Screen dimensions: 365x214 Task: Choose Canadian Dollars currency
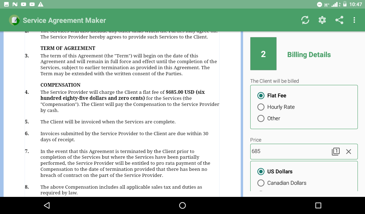[x=282, y=183]
